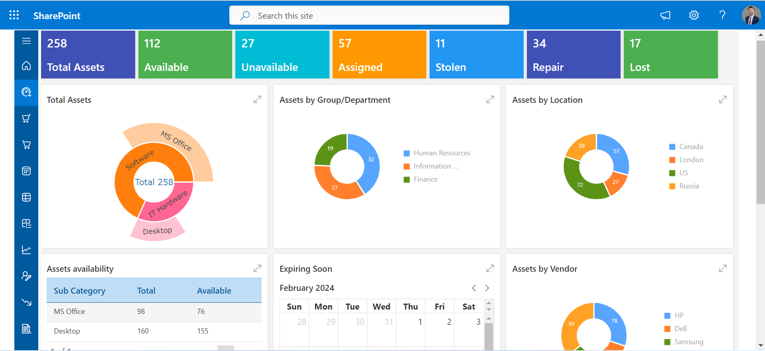Open the SharePoint app launcher grid
Image resolution: width=765 pixels, height=351 pixels.
tap(14, 15)
